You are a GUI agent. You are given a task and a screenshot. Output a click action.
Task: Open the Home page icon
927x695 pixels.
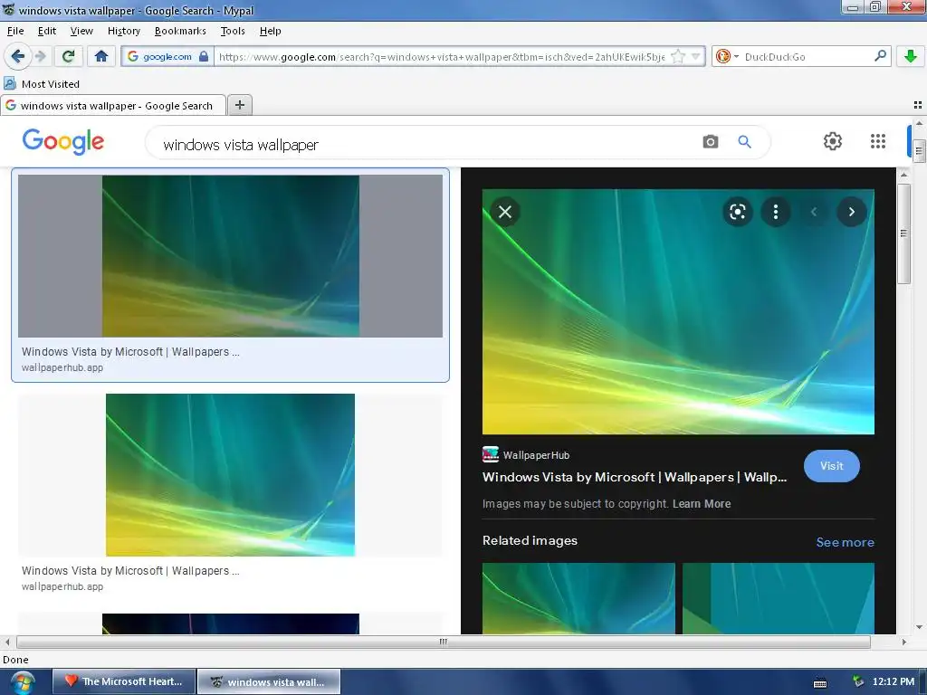click(101, 56)
